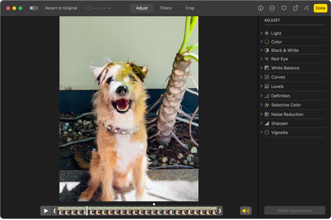Open the More options ellipsis menu
This screenshot has width=332, height=220.
(272, 8)
